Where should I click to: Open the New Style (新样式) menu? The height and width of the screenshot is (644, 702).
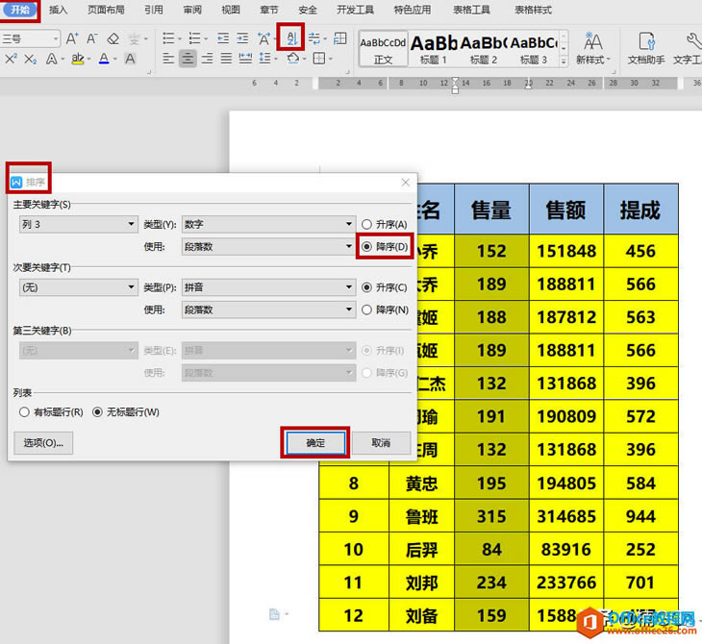592,48
